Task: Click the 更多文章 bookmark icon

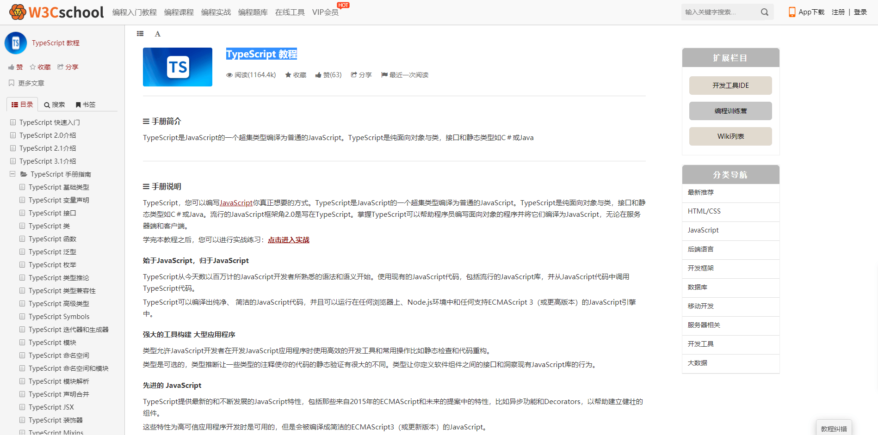Action: point(12,83)
